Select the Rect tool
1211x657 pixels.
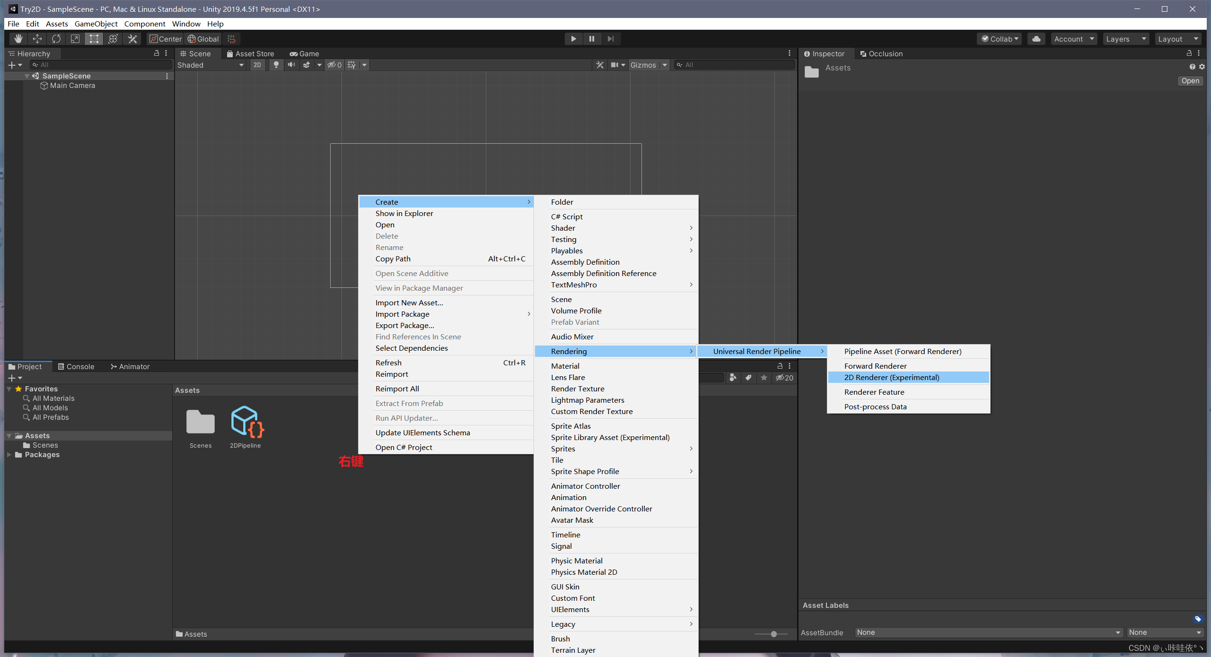tap(94, 39)
